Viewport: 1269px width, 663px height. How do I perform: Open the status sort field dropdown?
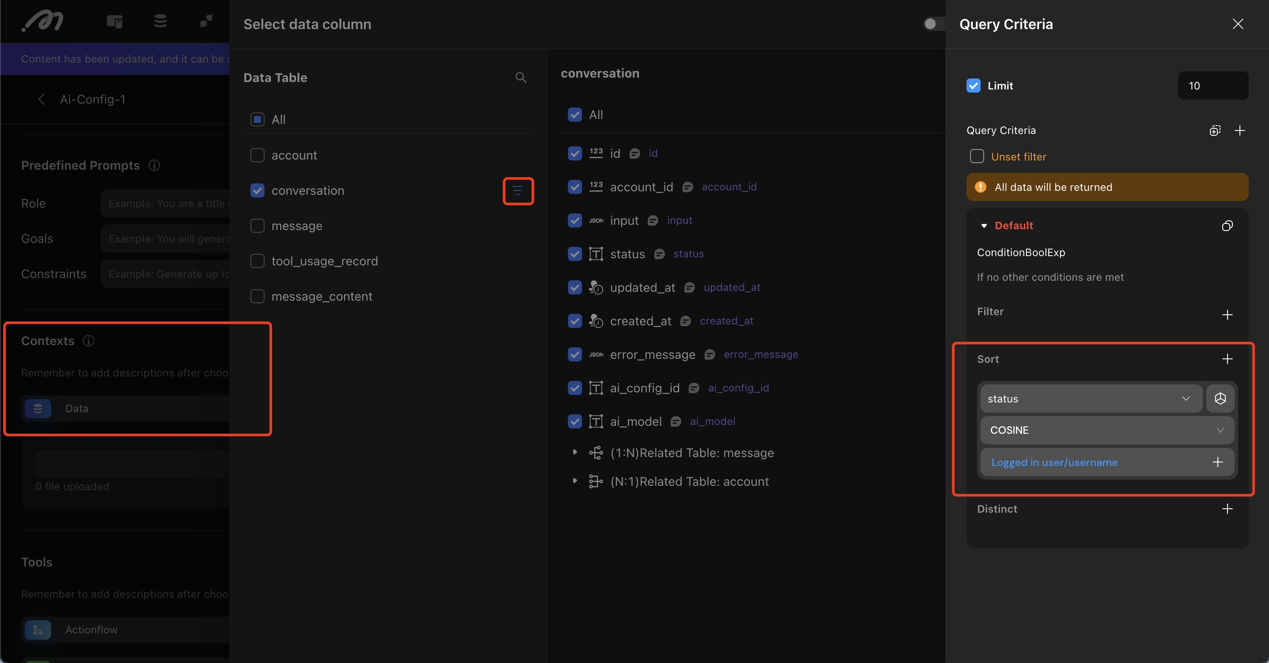1091,398
